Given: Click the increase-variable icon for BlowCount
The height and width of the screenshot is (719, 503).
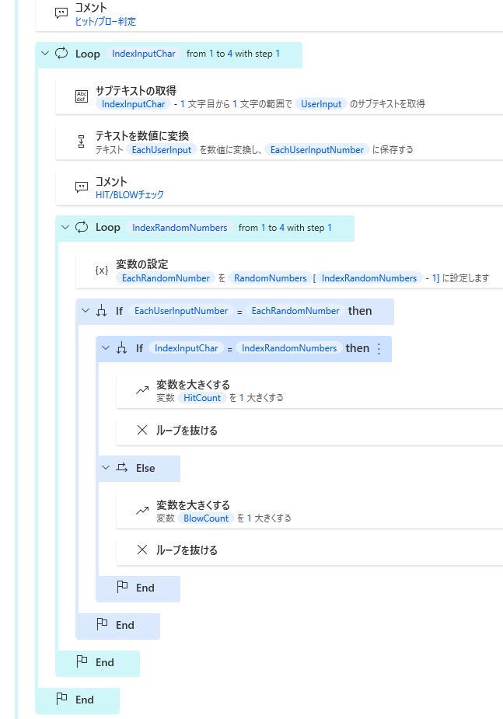Looking at the screenshot, I should (x=142, y=511).
